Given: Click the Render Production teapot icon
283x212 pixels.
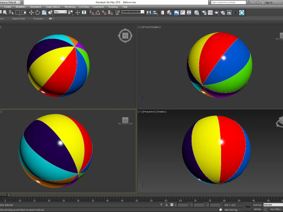Looking at the screenshot, I should click(x=216, y=12).
